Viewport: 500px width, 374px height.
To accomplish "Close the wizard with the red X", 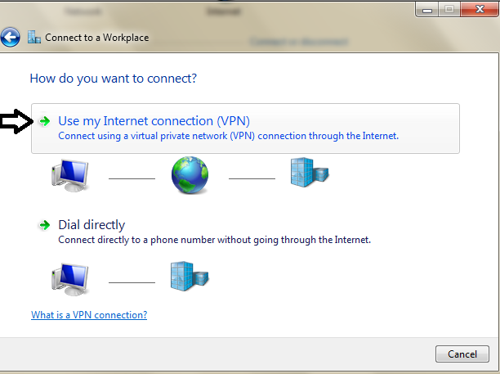I will 480,9.
